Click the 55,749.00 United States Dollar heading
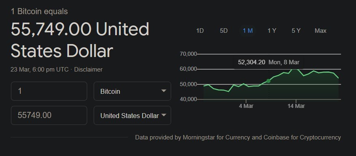 pos(80,40)
